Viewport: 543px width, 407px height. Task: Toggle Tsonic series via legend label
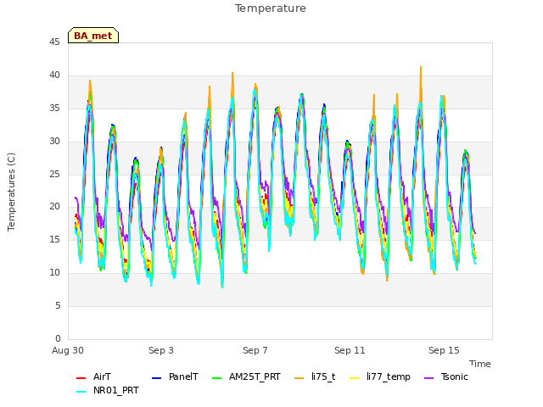(455, 376)
